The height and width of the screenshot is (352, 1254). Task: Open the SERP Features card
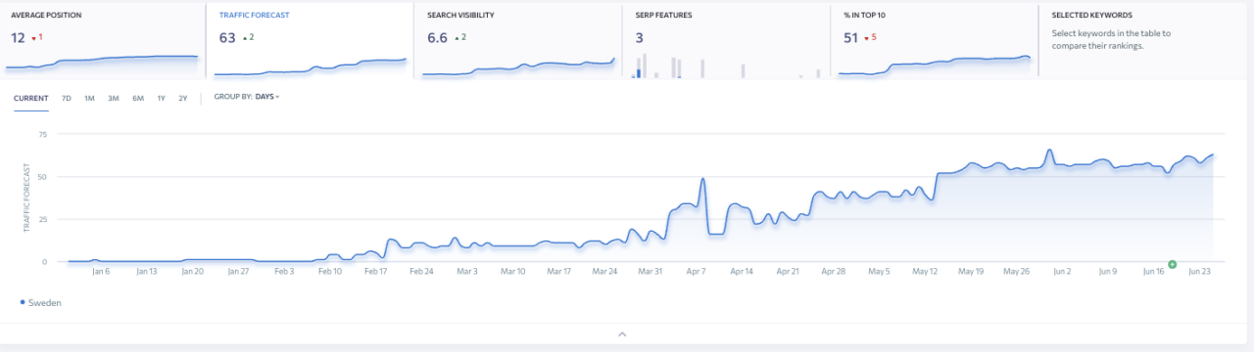coord(726,39)
